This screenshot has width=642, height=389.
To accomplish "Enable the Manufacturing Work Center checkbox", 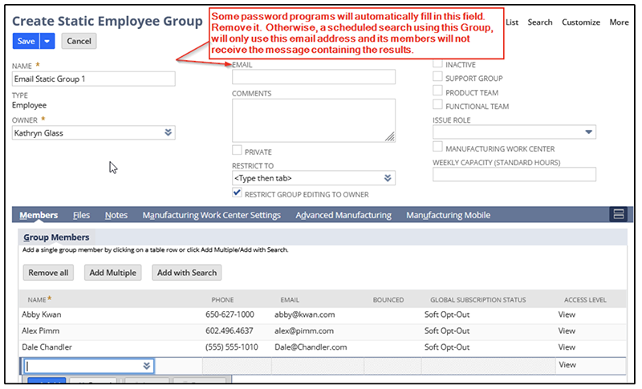I will click(x=437, y=148).
